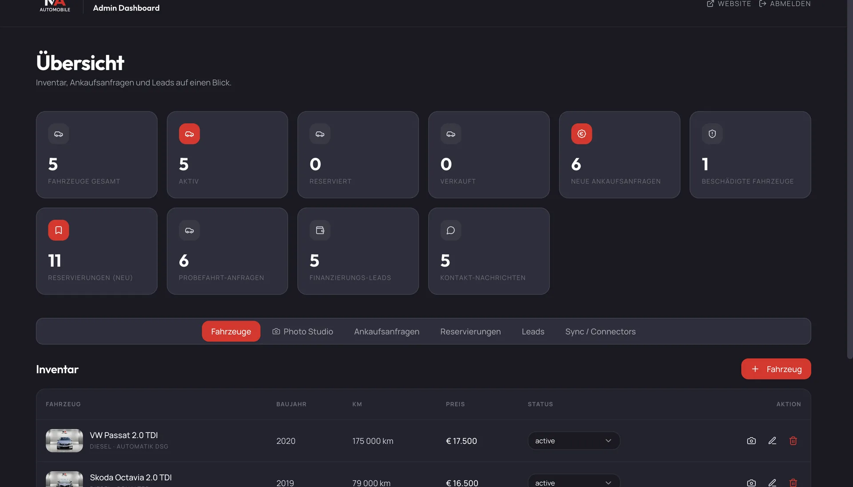Add a new vehicle with Fahrzeug button
This screenshot has width=853, height=487.
[x=776, y=369]
